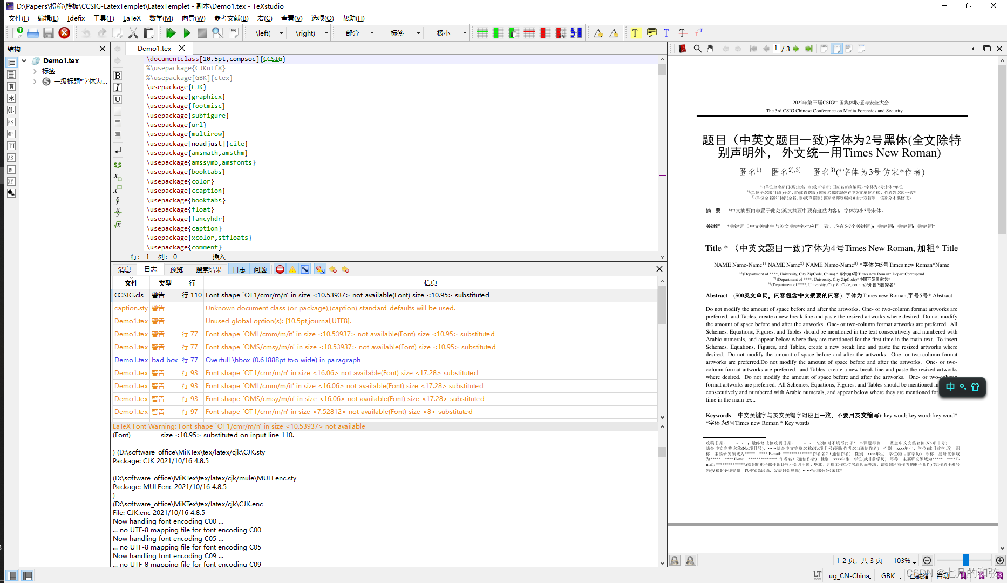
Task: Select the hand pan tool in PDF viewer
Action: (710, 49)
